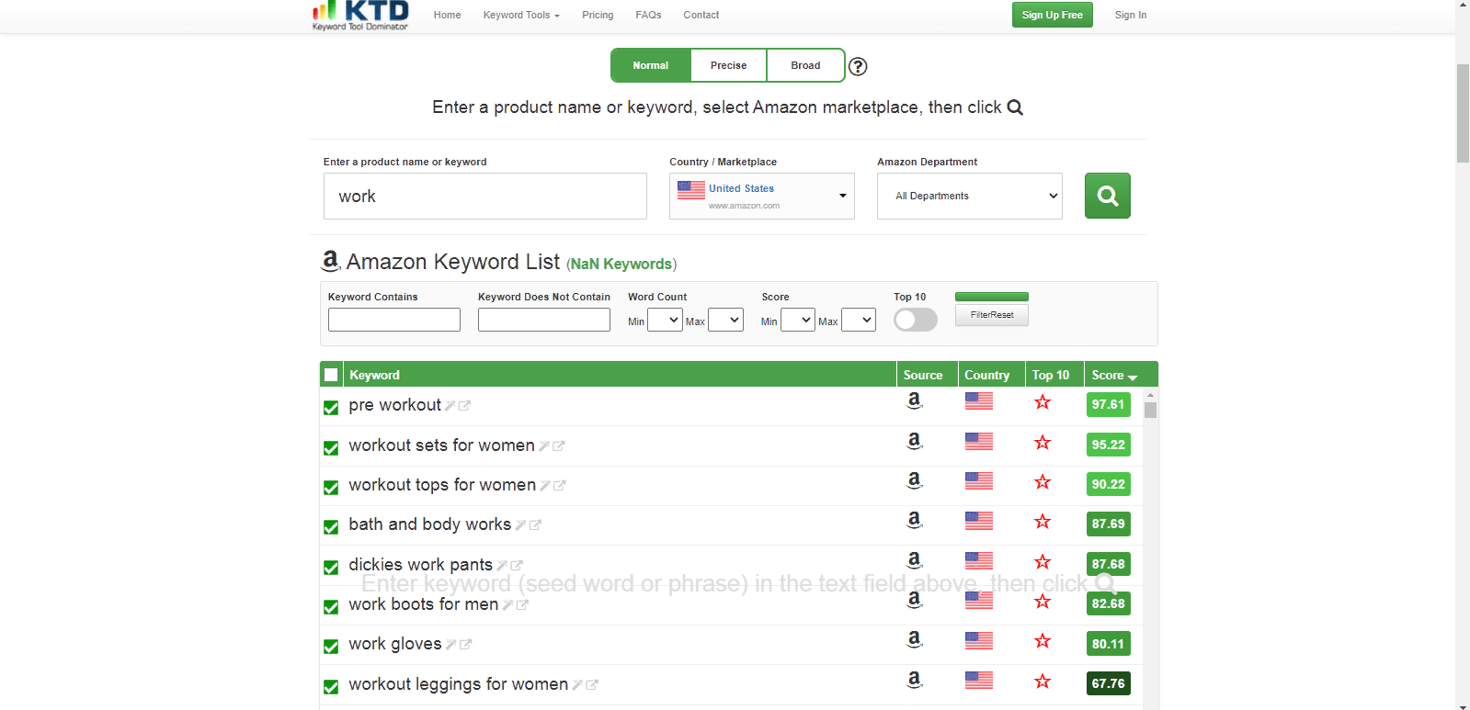The image size is (1470, 710).
Task: Open external link for 'workout leggings for women'
Action: (592, 684)
